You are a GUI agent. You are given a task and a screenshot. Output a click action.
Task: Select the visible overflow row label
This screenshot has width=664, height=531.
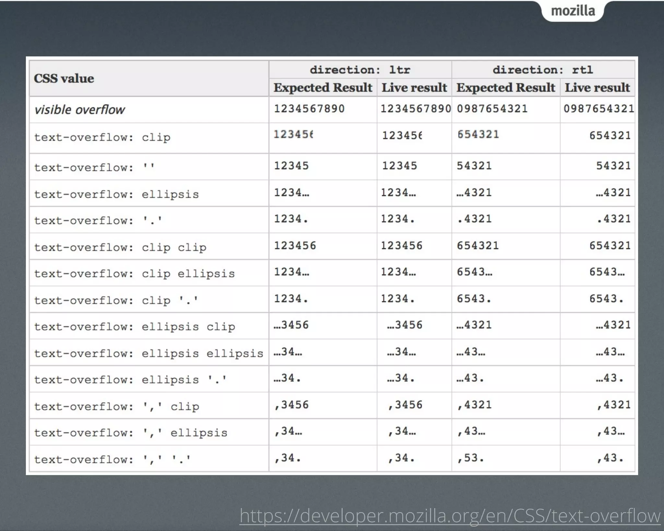click(x=80, y=110)
